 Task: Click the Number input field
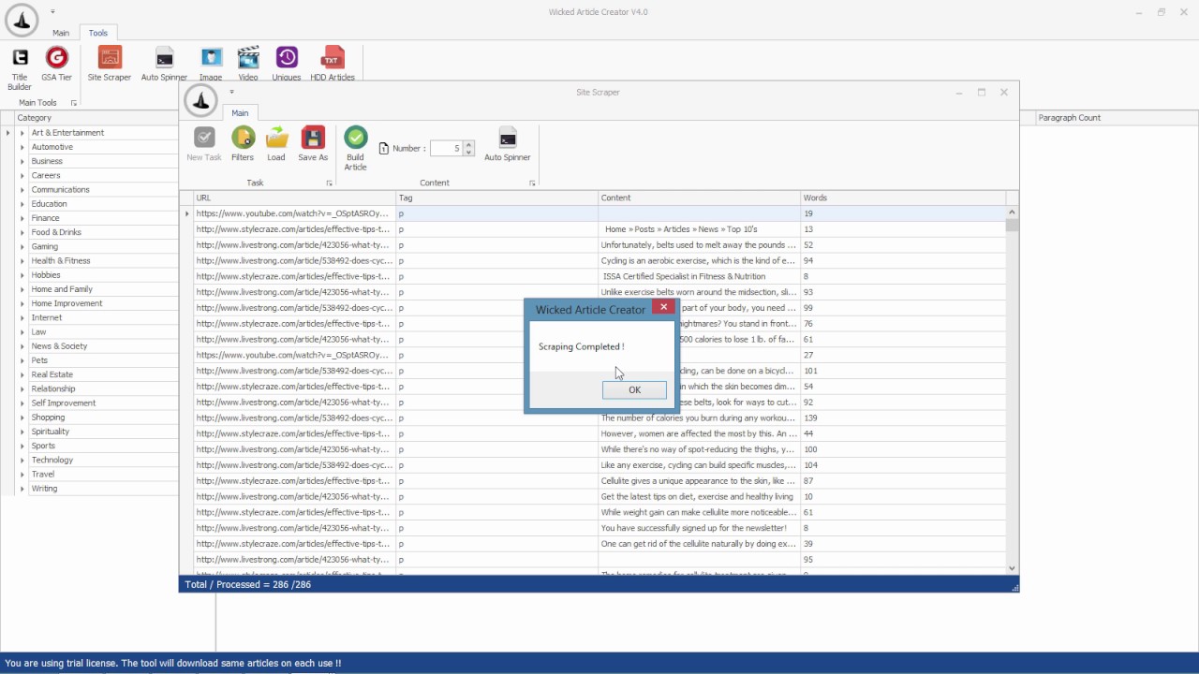(x=445, y=148)
